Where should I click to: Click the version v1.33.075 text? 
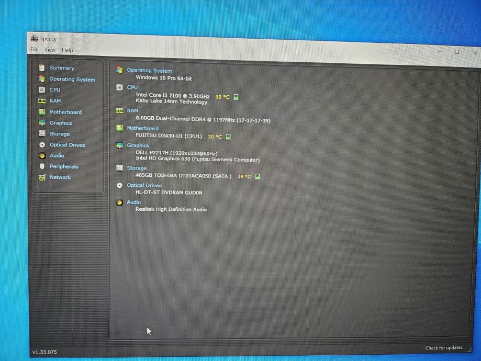point(44,352)
